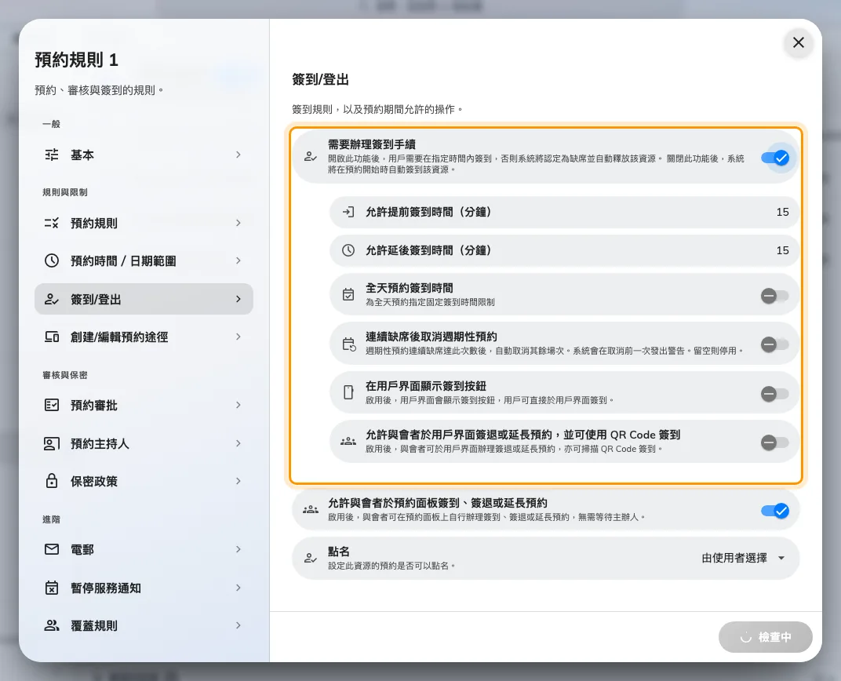Turn on 允許與會者於用戶界面簽退或延長預約 toggle
Image resolution: width=841 pixels, height=681 pixels.
click(x=775, y=442)
